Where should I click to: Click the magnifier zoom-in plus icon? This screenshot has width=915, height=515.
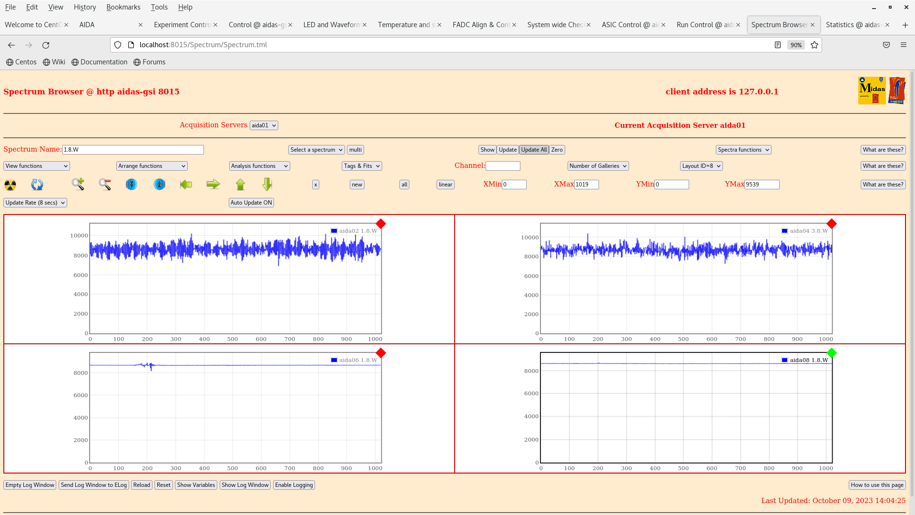coord(78,184)
